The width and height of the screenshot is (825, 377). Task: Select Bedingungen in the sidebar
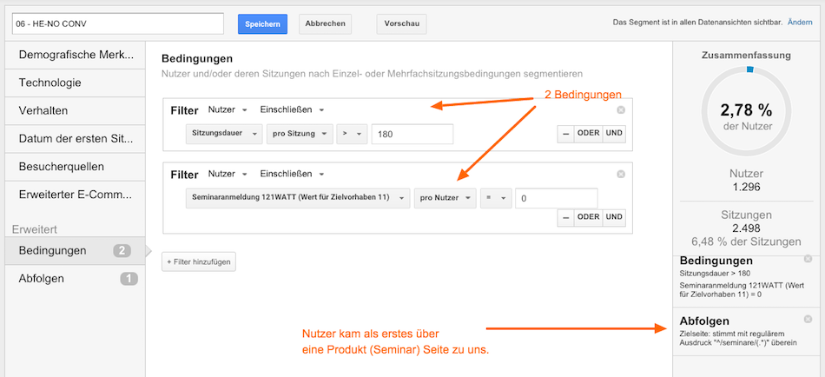pyautogui.click(x=76, y=251)
